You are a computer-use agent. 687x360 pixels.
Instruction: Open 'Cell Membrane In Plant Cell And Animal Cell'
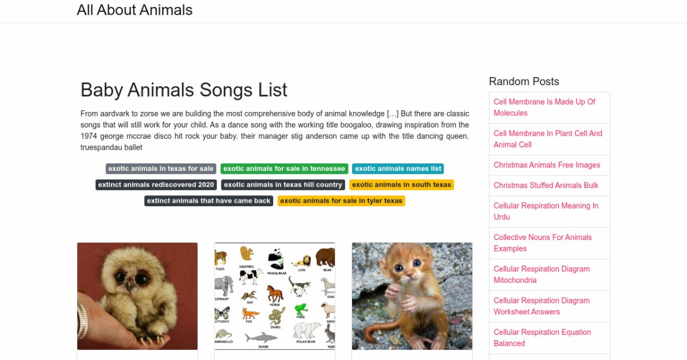(548, 139)
